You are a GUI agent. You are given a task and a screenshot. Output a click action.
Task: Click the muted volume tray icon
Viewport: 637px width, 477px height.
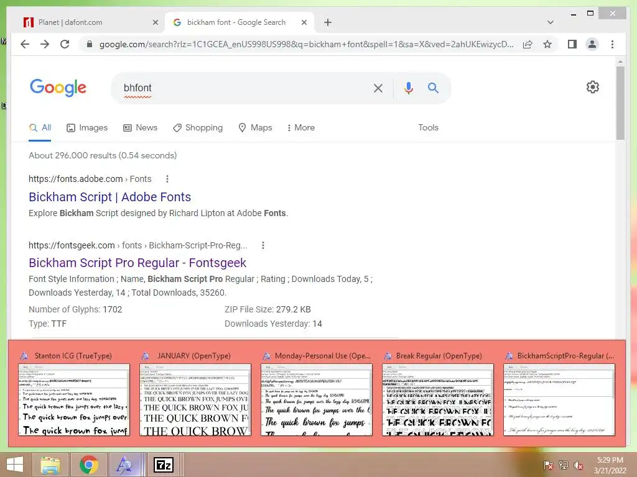578,465
